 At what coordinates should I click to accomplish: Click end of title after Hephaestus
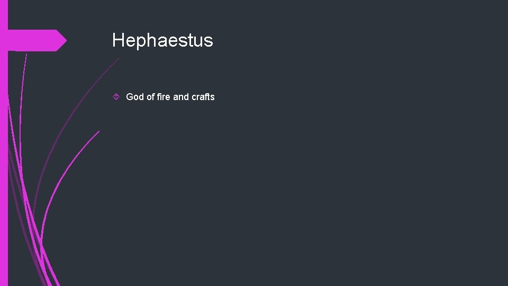213,40
